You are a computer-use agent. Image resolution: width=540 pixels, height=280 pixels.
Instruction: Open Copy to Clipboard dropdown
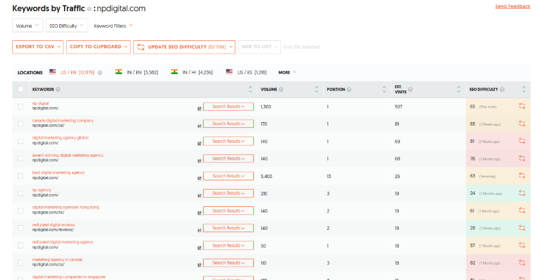pos(99,47)
